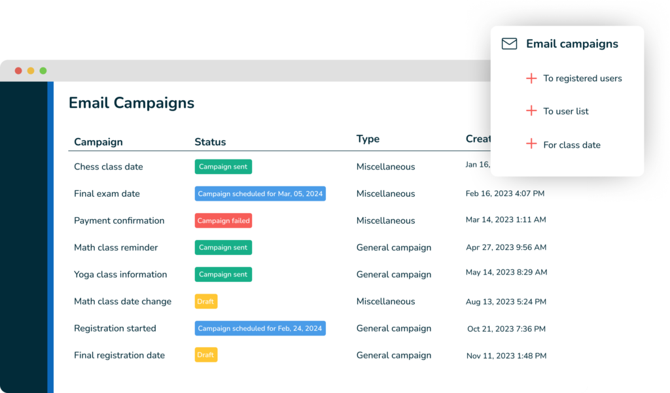
Task: Select 'To registered users' menu option
Action: tap(582, 78)
